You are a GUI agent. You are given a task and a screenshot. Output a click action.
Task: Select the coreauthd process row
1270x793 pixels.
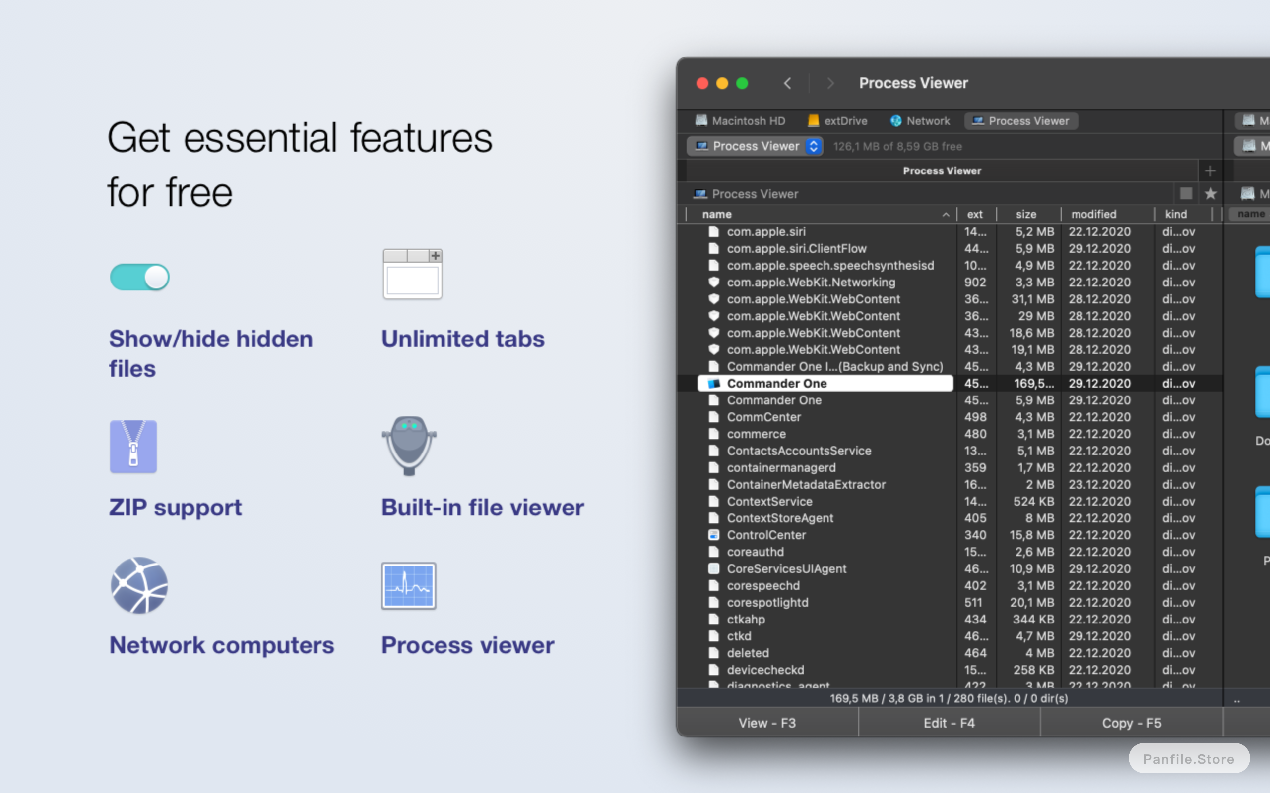[950, 552]
